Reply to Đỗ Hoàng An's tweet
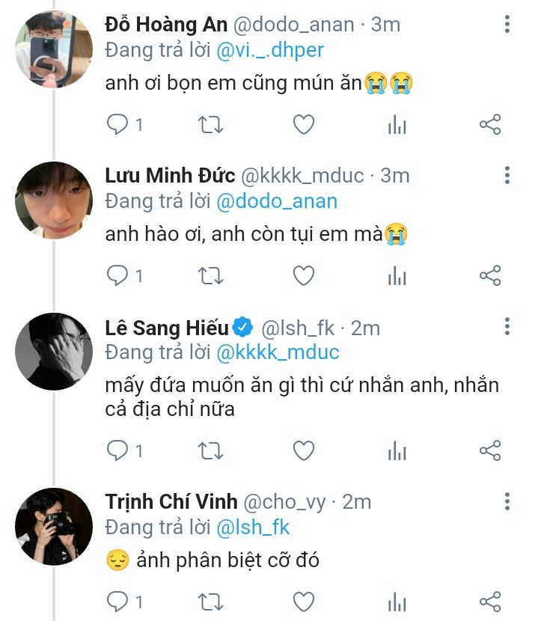Viewport: 538px width, 621px height. tap(117, 124)
